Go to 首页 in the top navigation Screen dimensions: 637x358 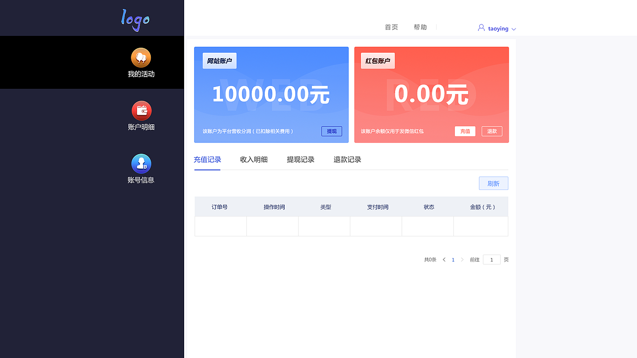(x=391, y=27)
